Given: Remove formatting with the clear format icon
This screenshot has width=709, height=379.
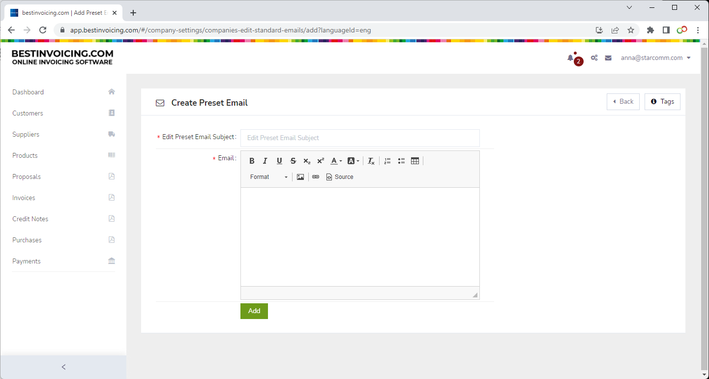Looking at the screenshot, I should click(371, 161).
